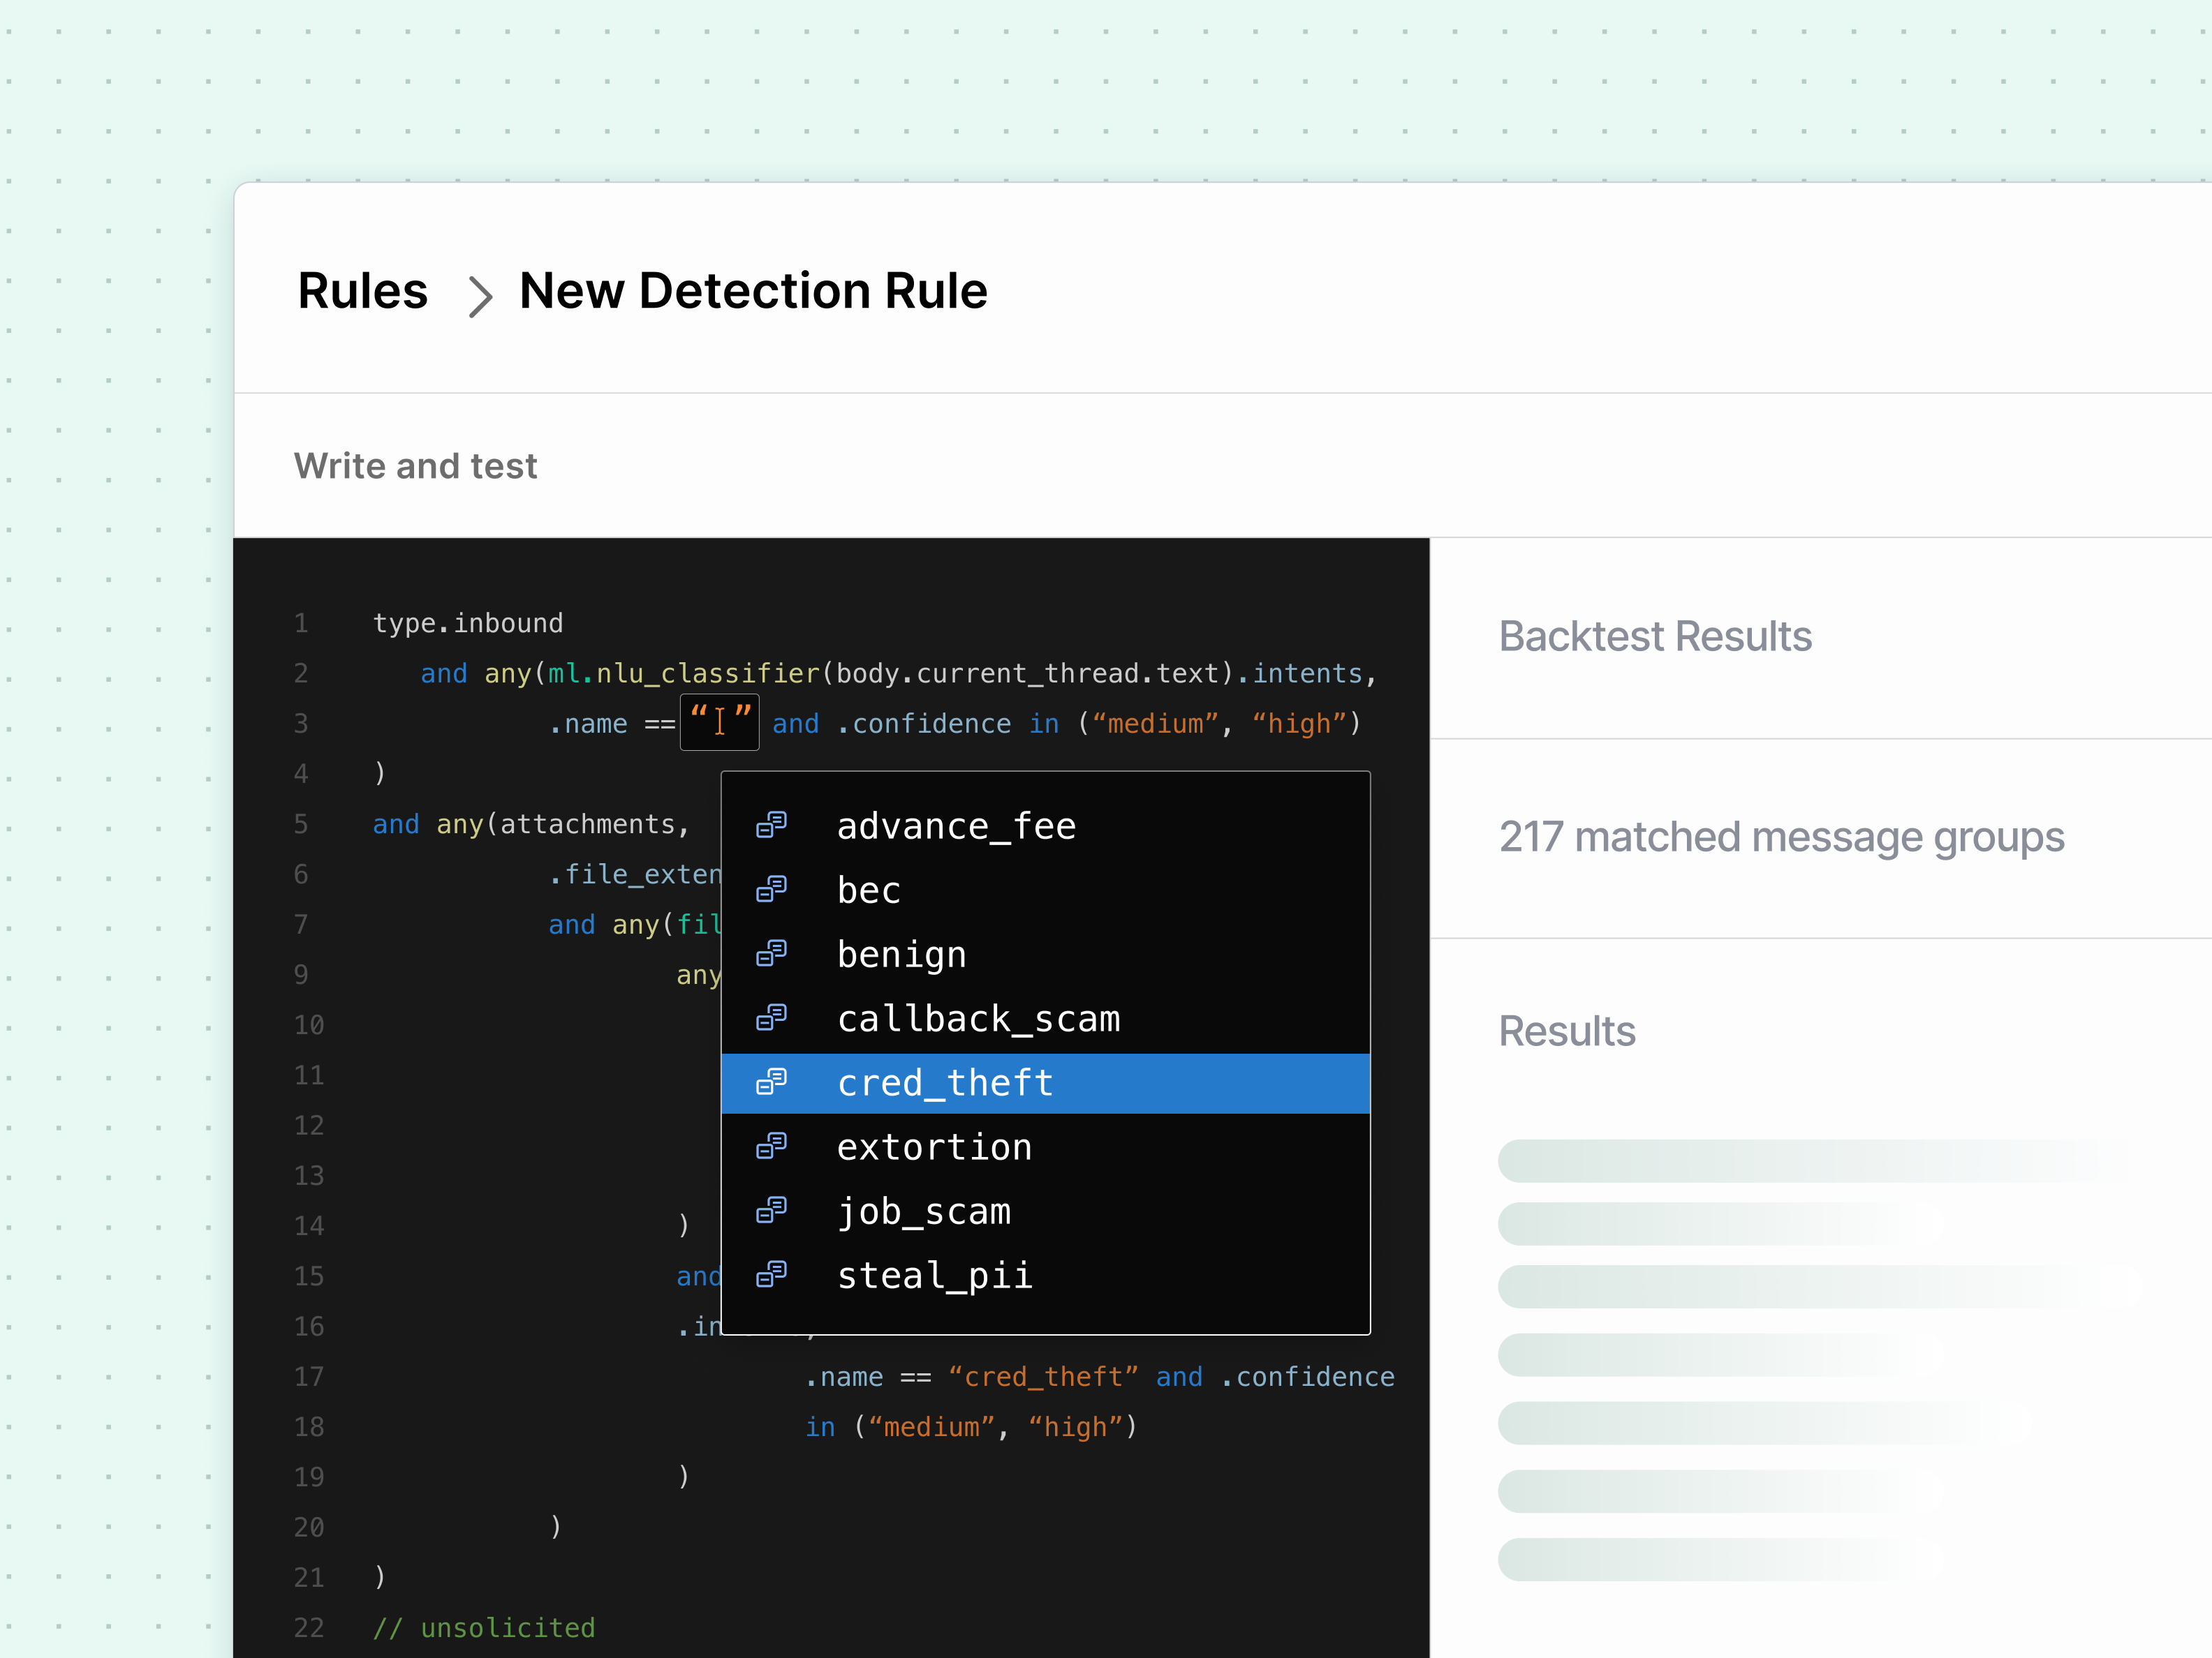Click the enum icon beside bec
Viewport: 2212px width, 1658px height.
pos(771,890)
